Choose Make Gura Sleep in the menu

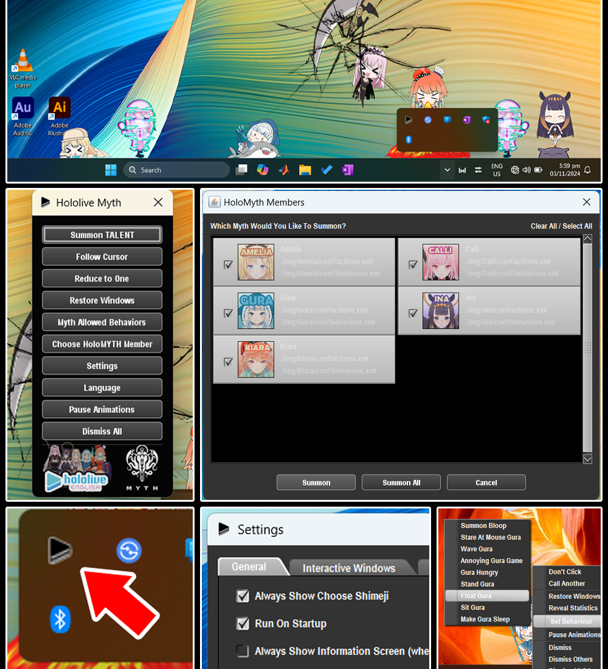pyautogui.click(x=485, y=619)
